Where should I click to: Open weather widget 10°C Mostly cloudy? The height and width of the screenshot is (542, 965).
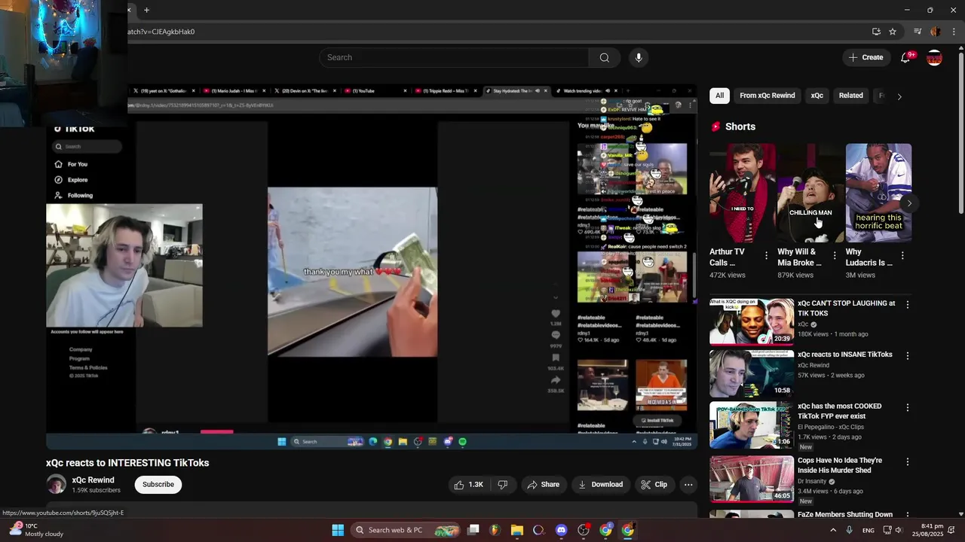(38, 530)
